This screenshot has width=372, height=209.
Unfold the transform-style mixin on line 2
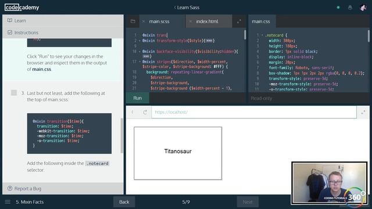coord(139,41)
